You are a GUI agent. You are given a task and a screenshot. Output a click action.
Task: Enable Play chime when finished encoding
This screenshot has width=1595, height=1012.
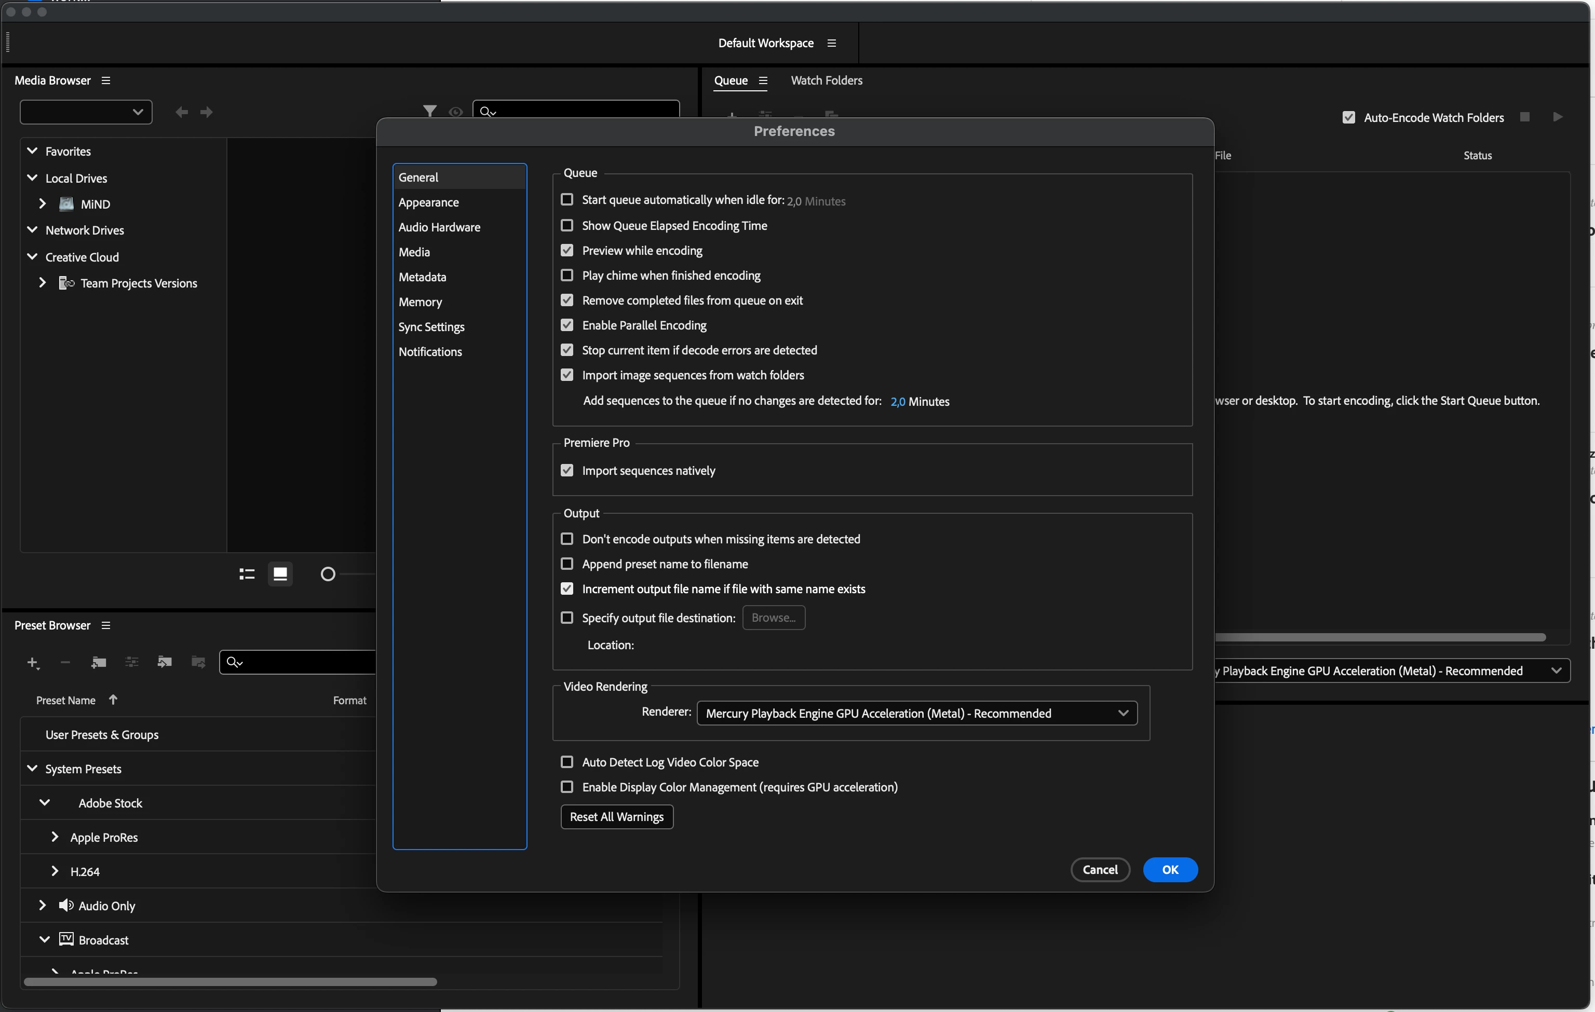coord(567,276)
